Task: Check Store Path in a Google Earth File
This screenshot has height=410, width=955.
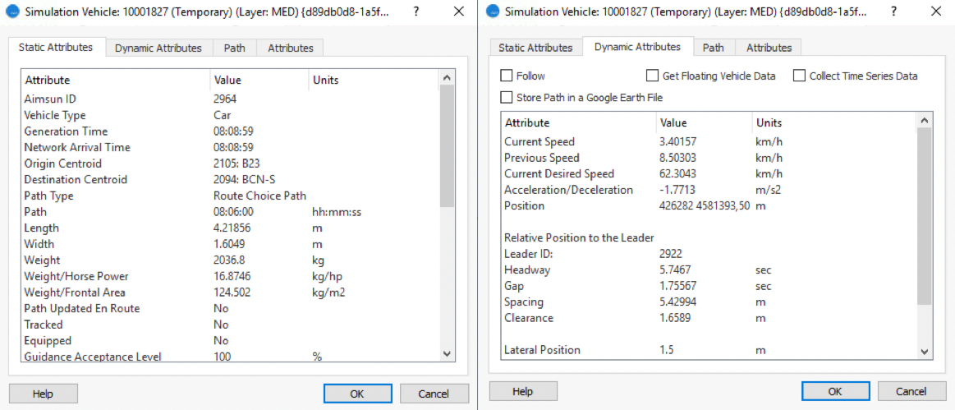Action: pos(507,98)
